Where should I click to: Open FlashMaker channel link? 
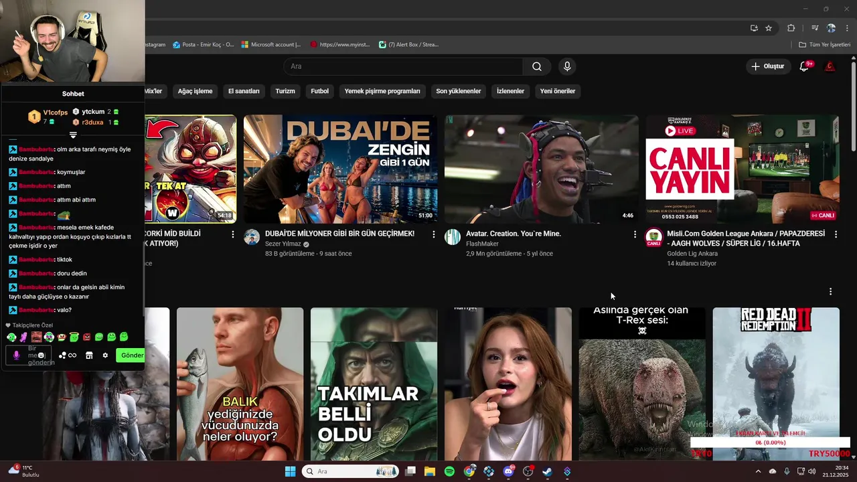click(x=483, y=244)
